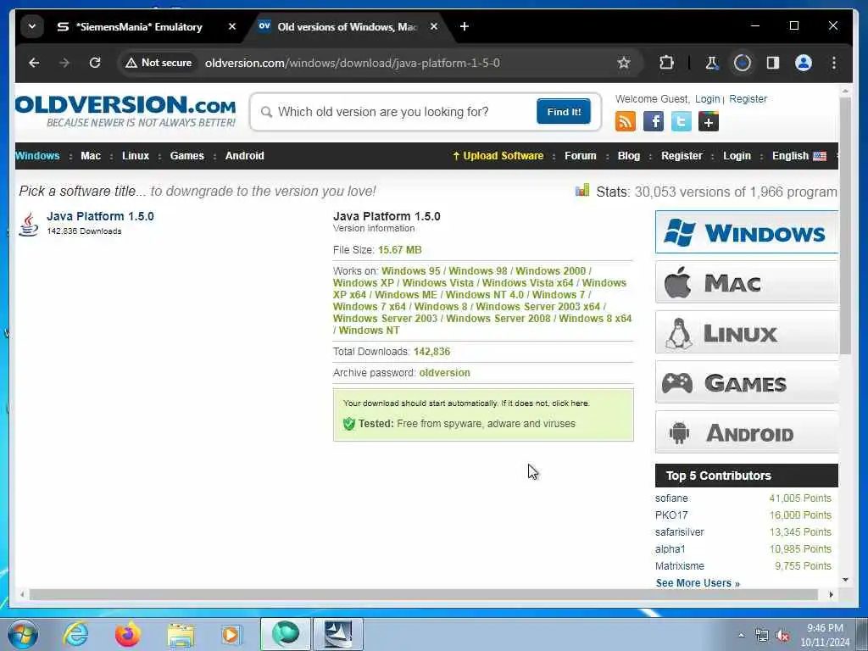The height and width of the screenshot is (651, 868).
Task: Click the Find It! button
Action: tap(564, 111)
